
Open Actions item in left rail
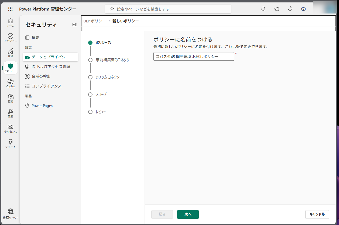11,38
